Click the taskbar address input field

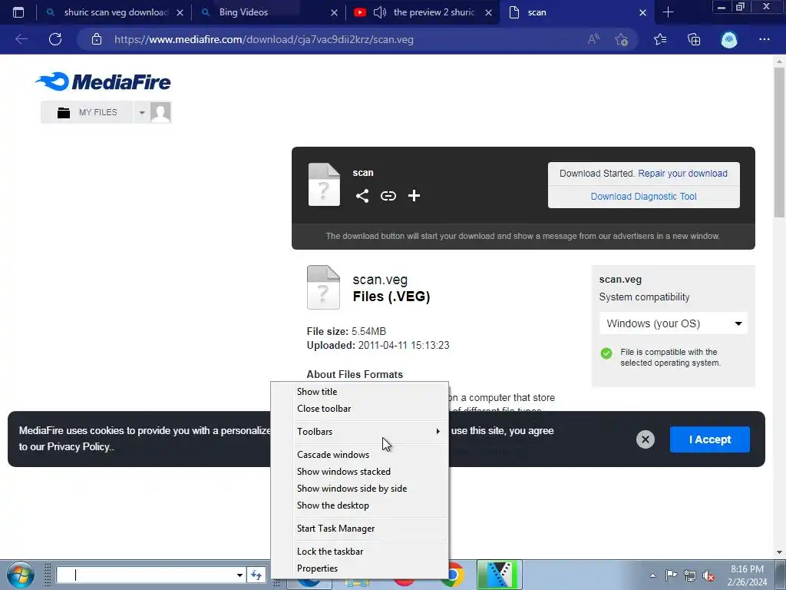[145, 575]
